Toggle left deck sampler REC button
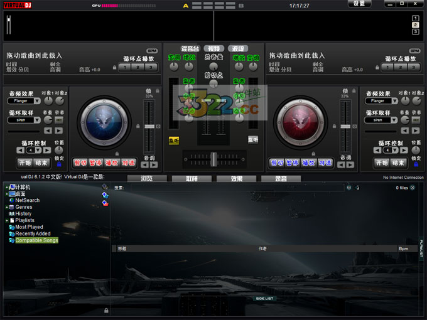This screenshot has height=320, width=427. [59, 120]
